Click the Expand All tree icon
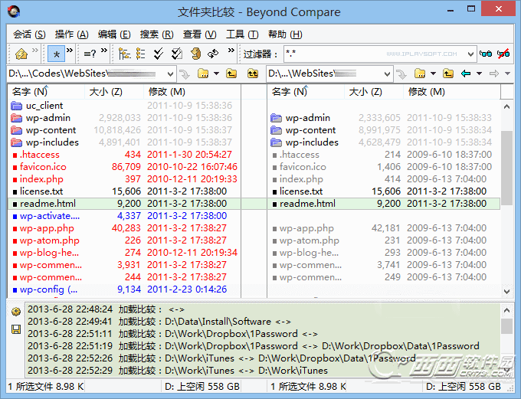The image size is (521, 399). [x=125, y=54]
